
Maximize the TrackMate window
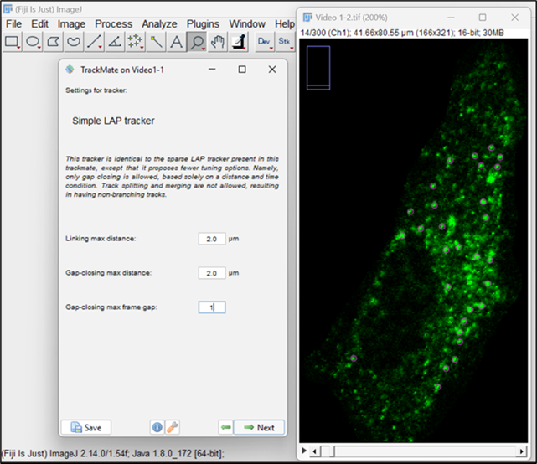click(242, 70)
